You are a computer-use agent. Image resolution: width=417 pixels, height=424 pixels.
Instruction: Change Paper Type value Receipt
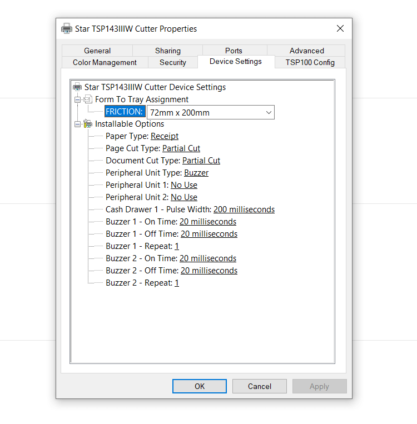pyautogui.click(x=165, y=136)
